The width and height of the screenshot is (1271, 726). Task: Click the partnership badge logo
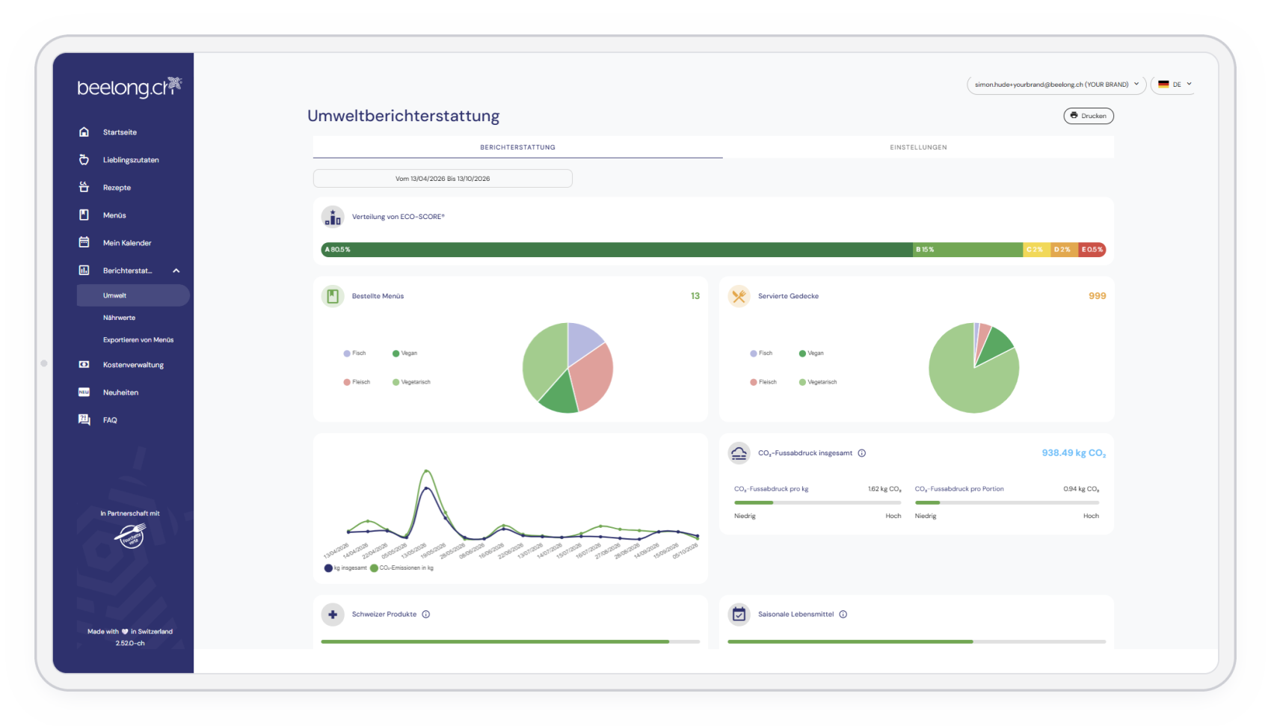(x=130, y=535)
